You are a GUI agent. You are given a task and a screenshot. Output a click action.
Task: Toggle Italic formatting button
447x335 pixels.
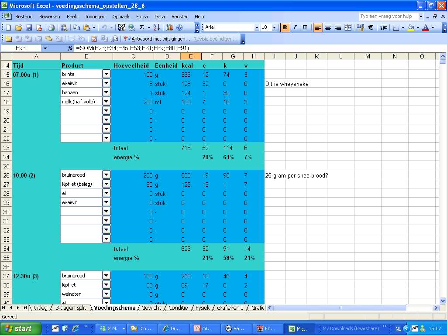295,27
